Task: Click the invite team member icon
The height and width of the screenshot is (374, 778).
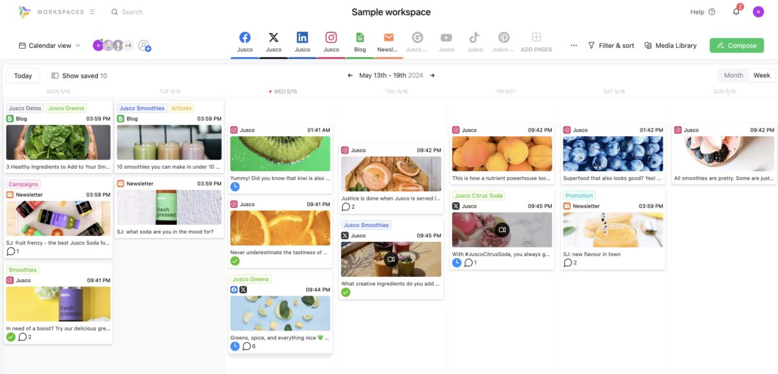Action: click(144, 45)
